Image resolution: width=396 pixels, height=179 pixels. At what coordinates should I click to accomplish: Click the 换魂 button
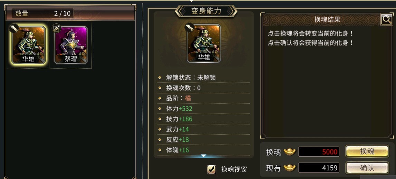(367, 151)
